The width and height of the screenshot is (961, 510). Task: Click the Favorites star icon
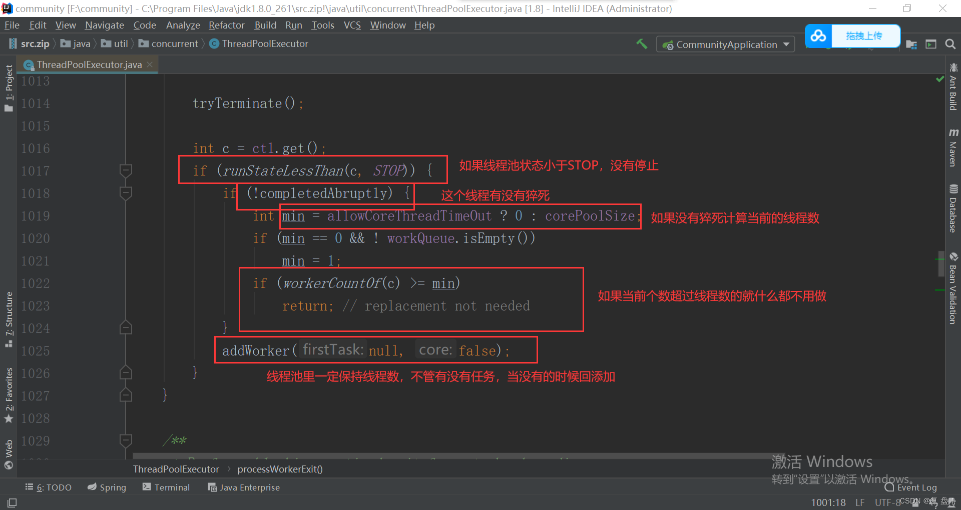pos(9,418)
